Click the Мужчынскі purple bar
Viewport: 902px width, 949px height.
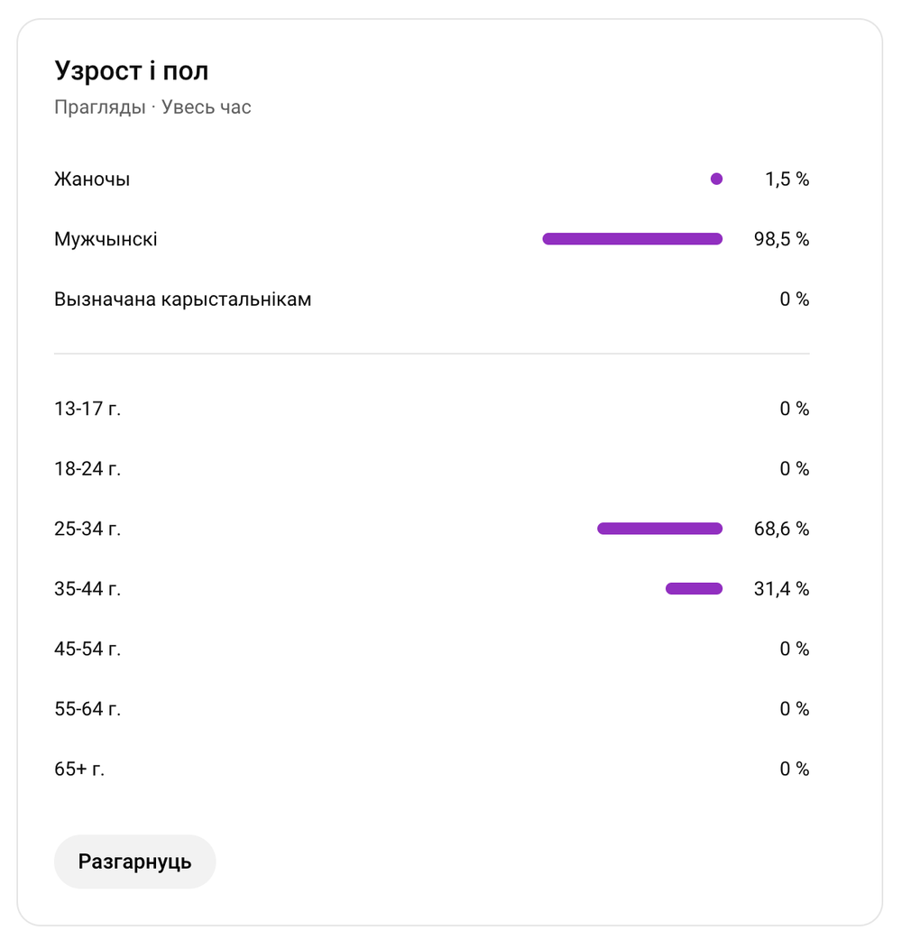pyautogui.click(x=632, y=239)
